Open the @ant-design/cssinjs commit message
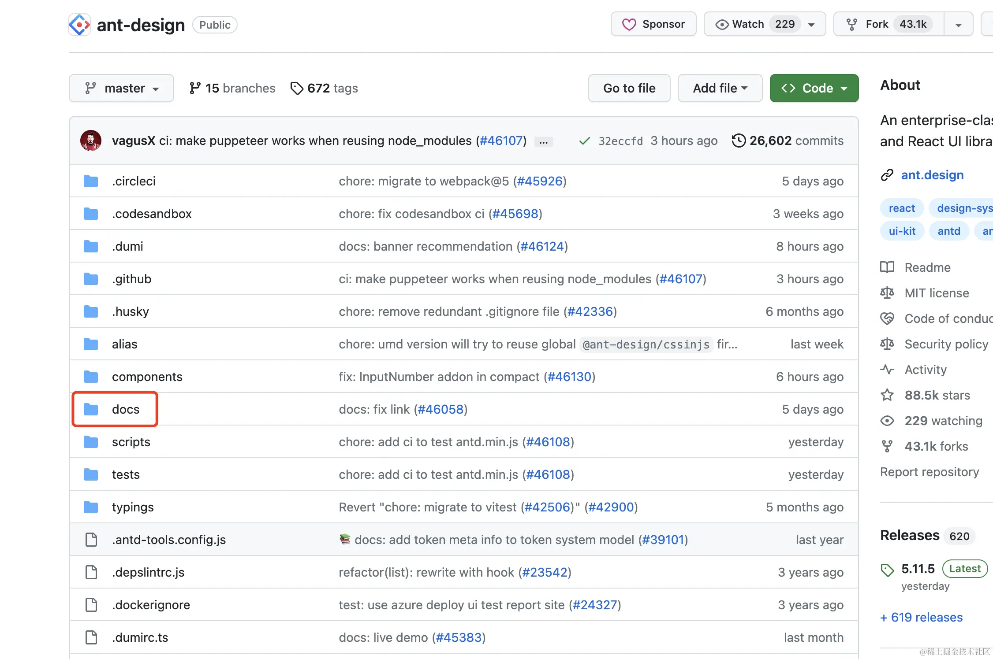The height and width of the screenshot is (659, 993). (538, 344)
